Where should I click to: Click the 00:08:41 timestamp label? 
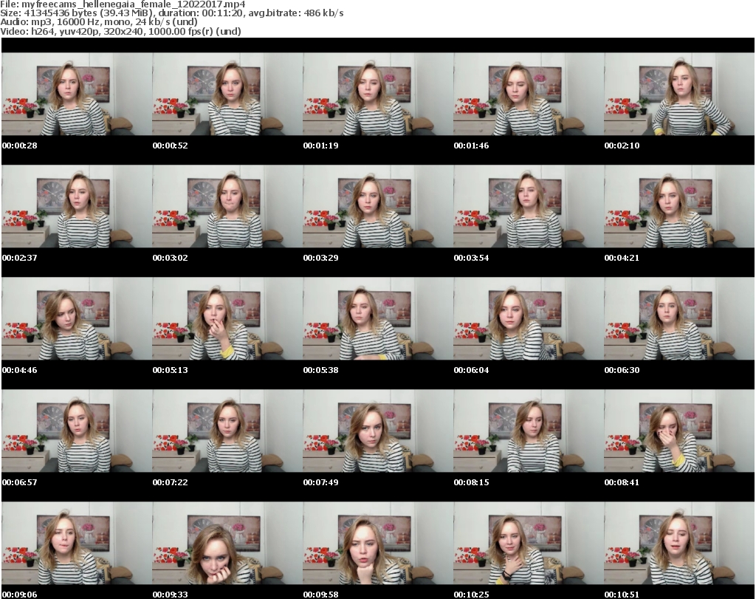coord(622,482)
